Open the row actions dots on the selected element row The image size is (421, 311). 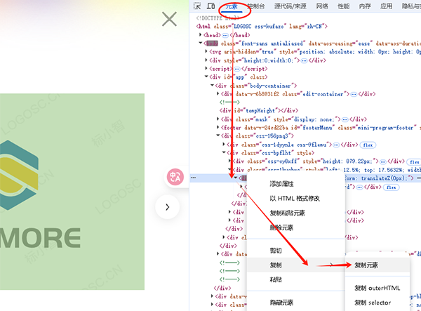click(x=193, y=178)
